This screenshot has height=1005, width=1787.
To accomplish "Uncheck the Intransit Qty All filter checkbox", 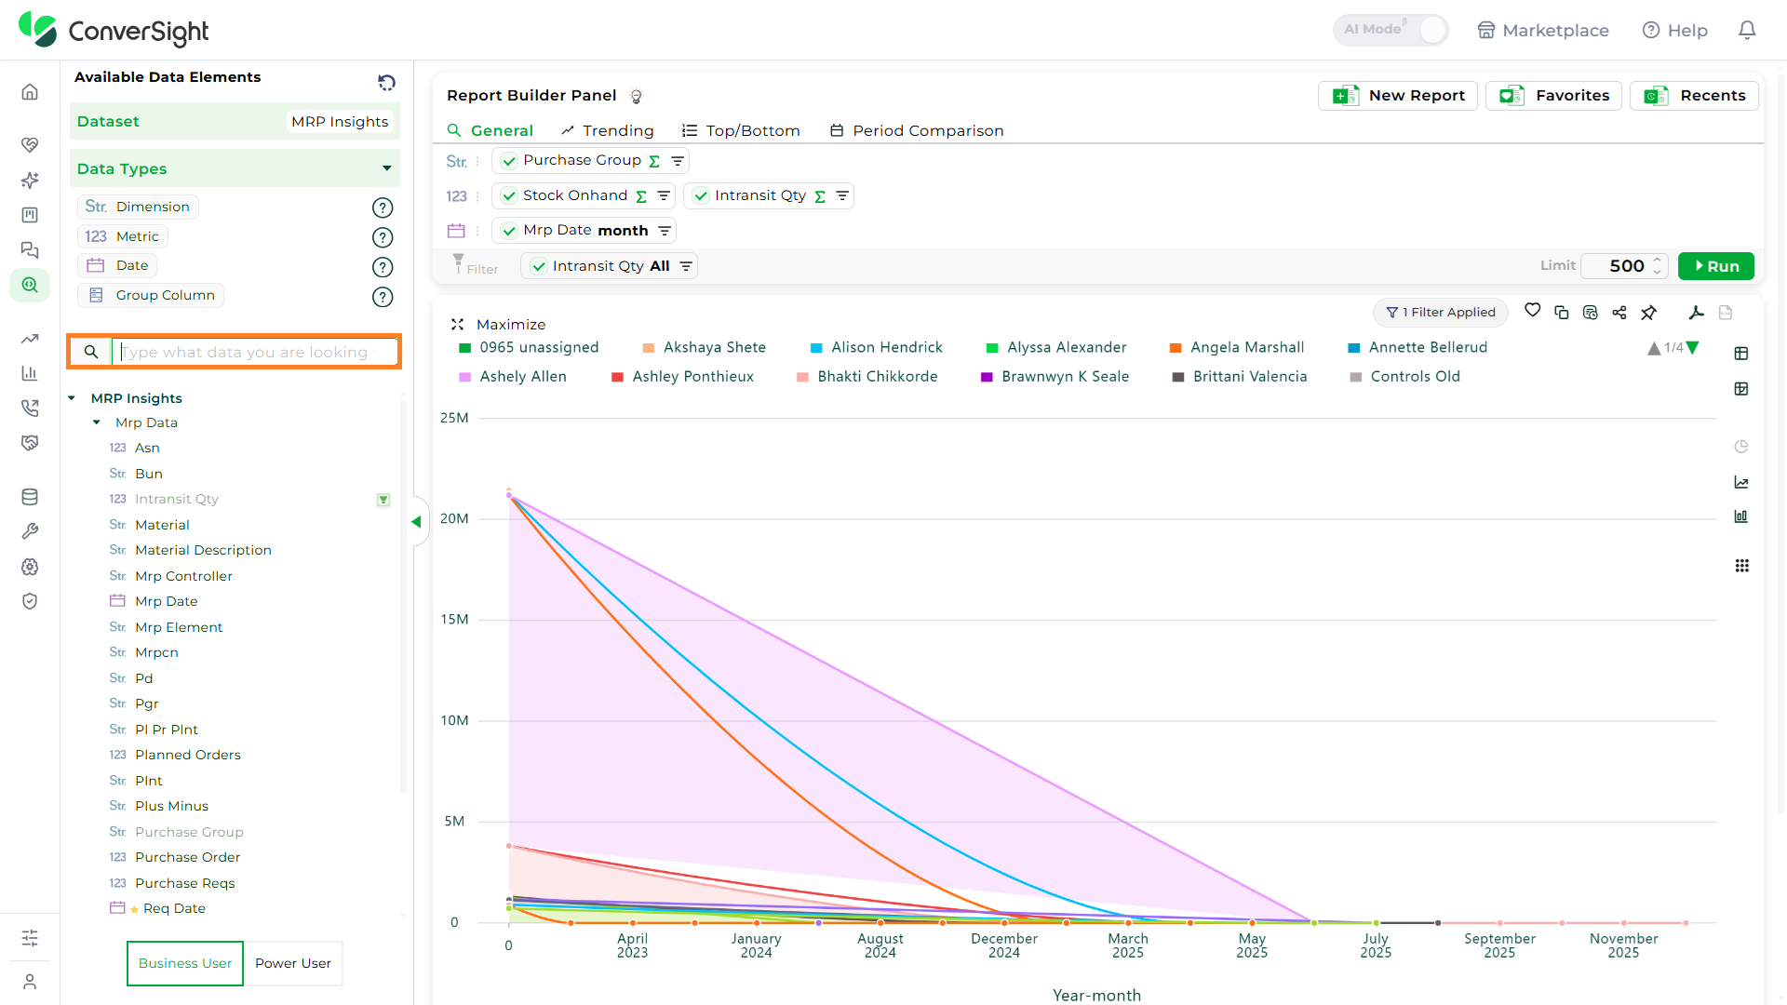I will [539, 266].
